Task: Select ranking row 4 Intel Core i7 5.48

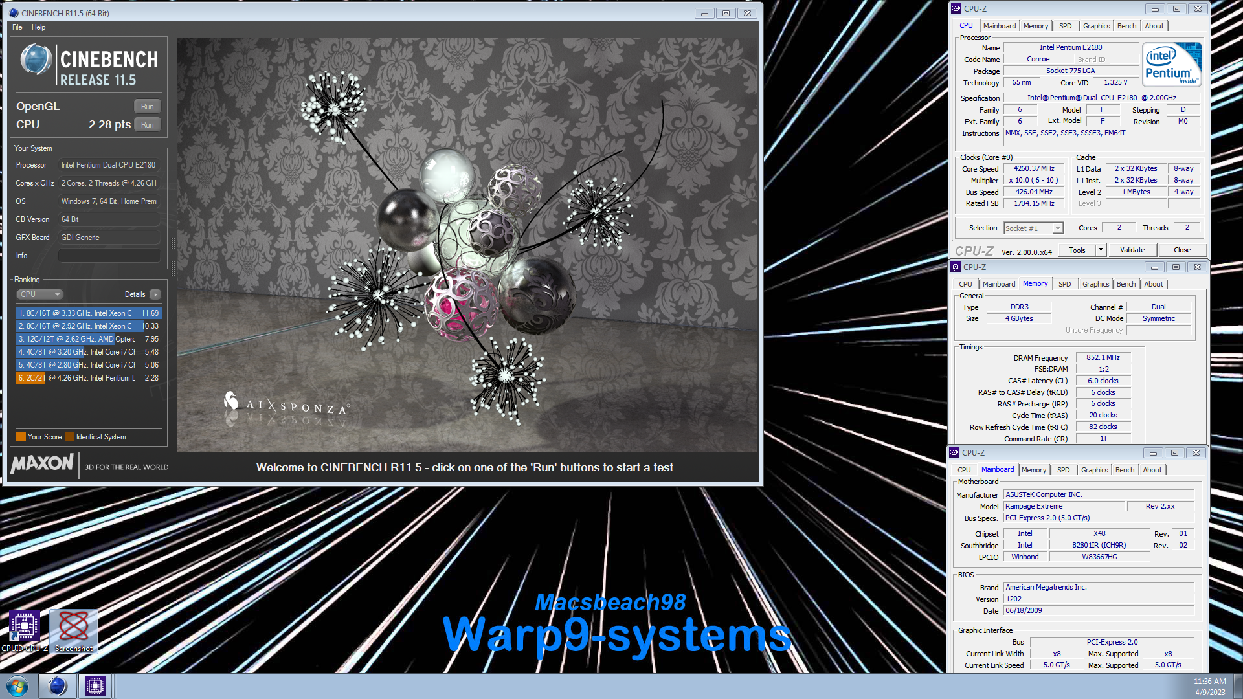Action: click(x=88, y=352)
